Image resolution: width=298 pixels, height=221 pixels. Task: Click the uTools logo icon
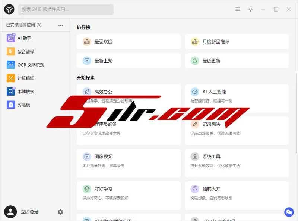click(x=9, y=9)
